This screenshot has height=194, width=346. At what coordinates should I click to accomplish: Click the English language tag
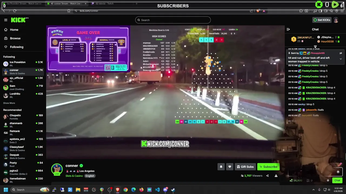(90, 176)
